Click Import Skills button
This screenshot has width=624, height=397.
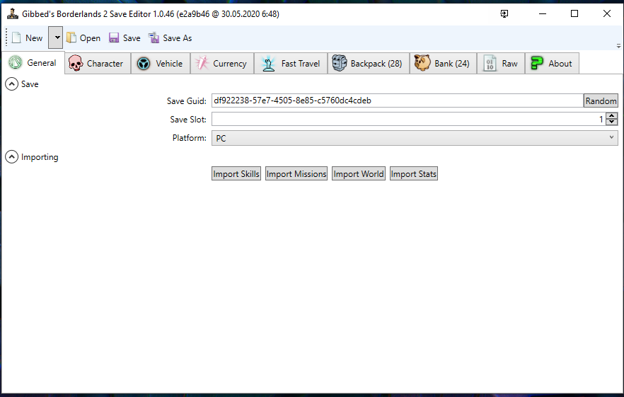pos(236,173)
